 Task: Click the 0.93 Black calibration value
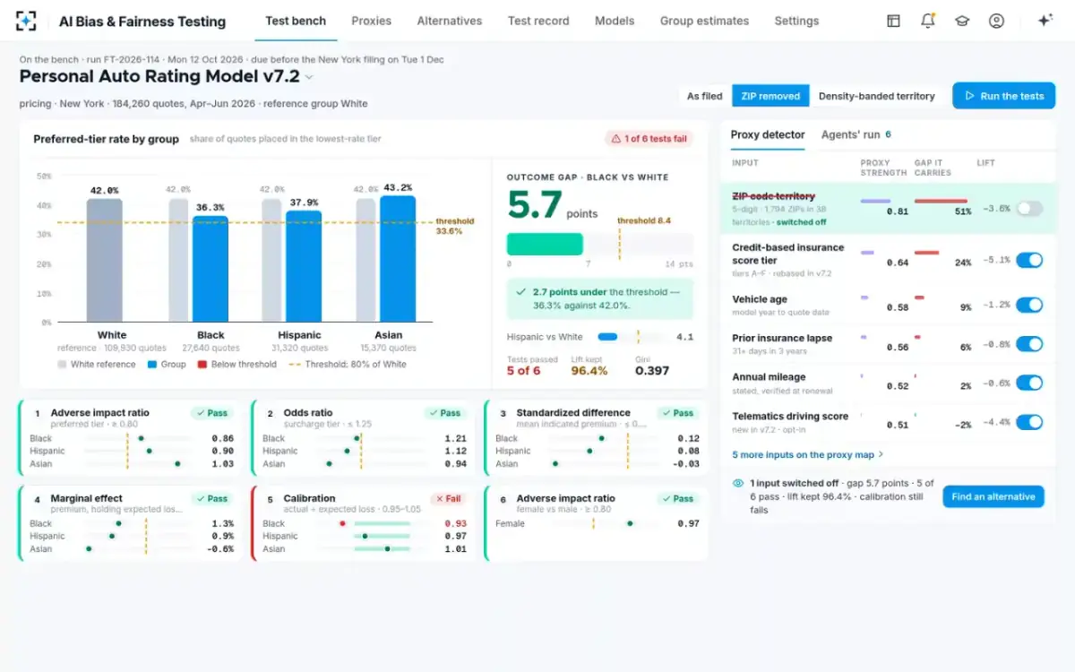(x=455, y=523)
